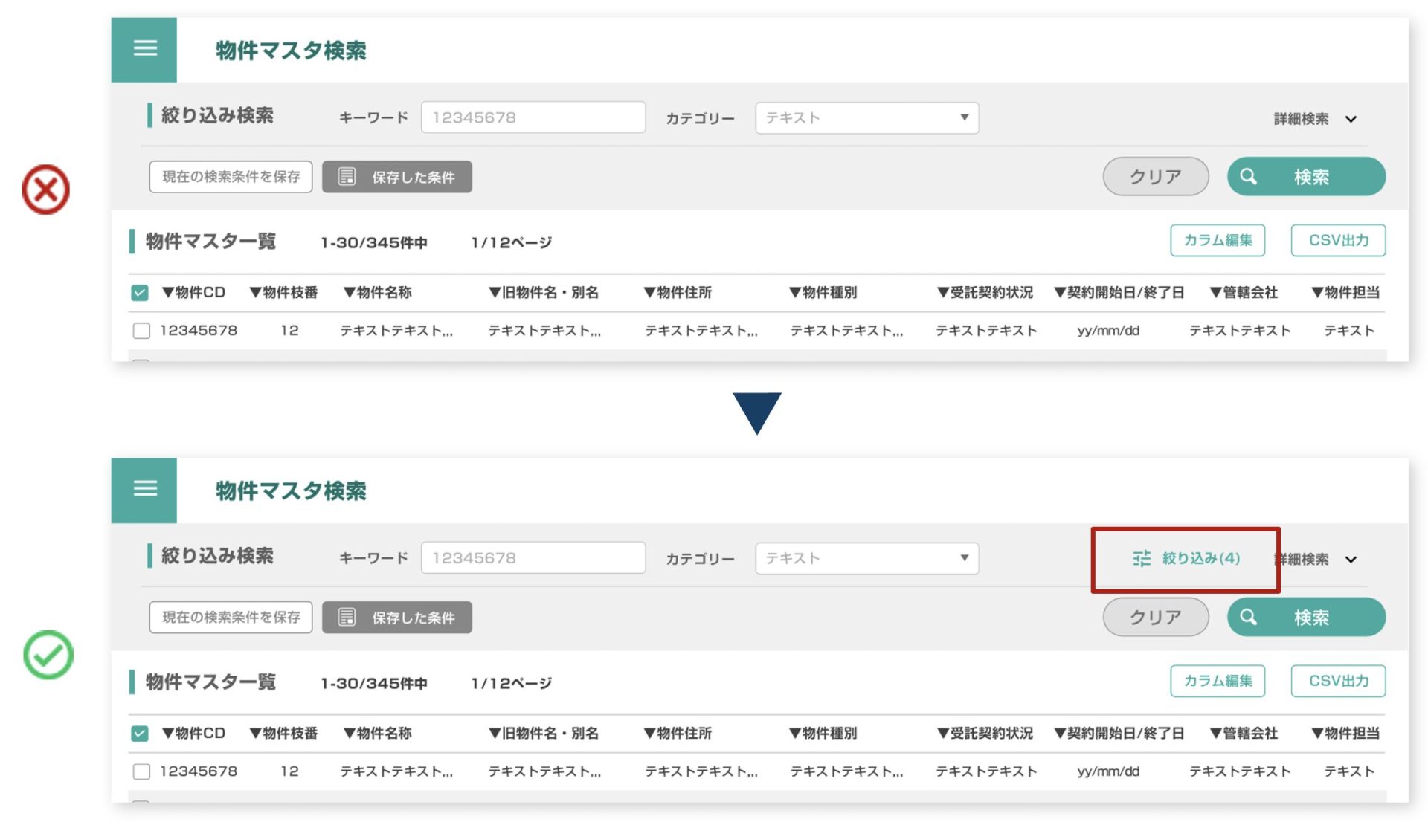Click the CSV出力 button
1428x822 pixels.
pos(1337,240)
